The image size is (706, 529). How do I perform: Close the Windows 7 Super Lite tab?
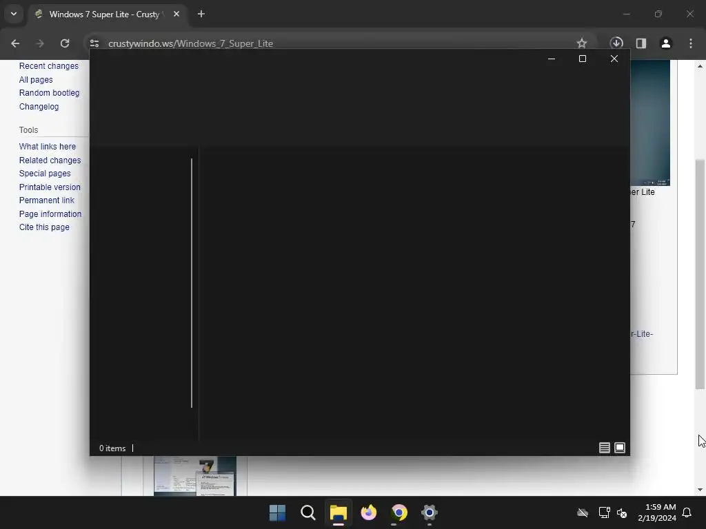[176, 14]
